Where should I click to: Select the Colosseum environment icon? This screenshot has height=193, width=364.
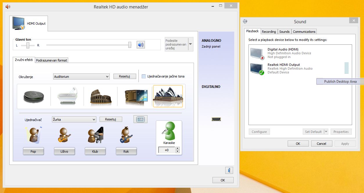coord(100,96)
